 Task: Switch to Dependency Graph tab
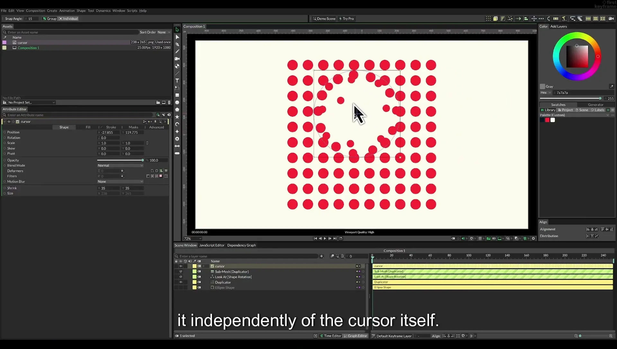tap(241, 245)
